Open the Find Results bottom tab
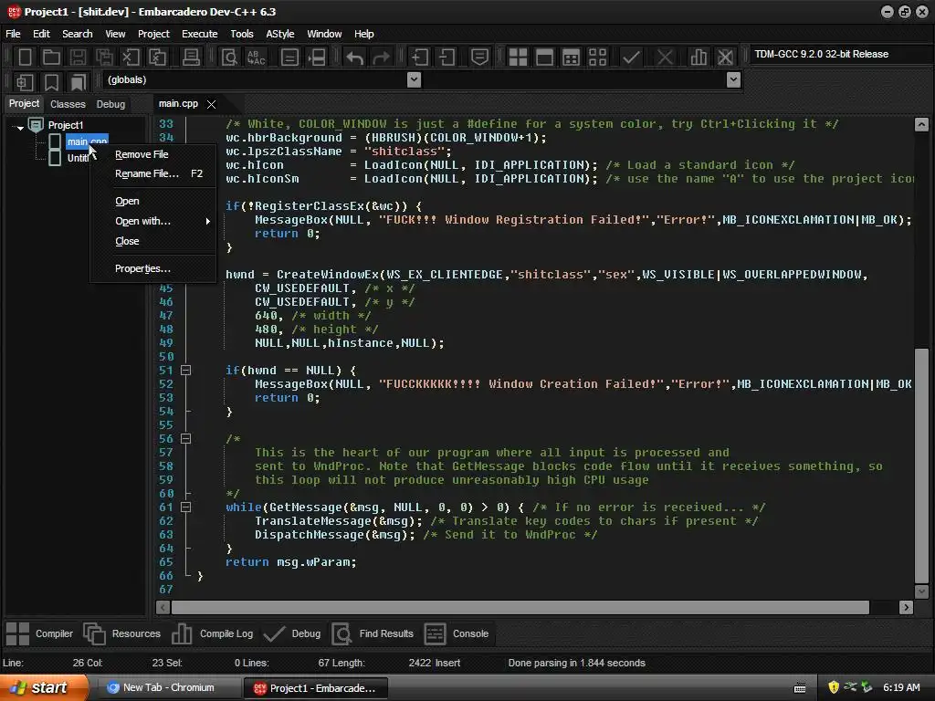 click(373, 633)
